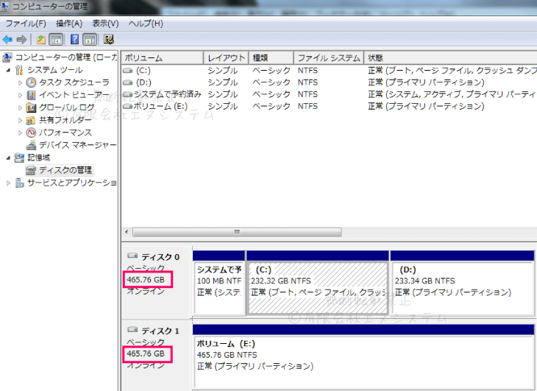Viewport: 537px width, 391px height.
Task: Sort by the 種類 column header
Action: 271,58
